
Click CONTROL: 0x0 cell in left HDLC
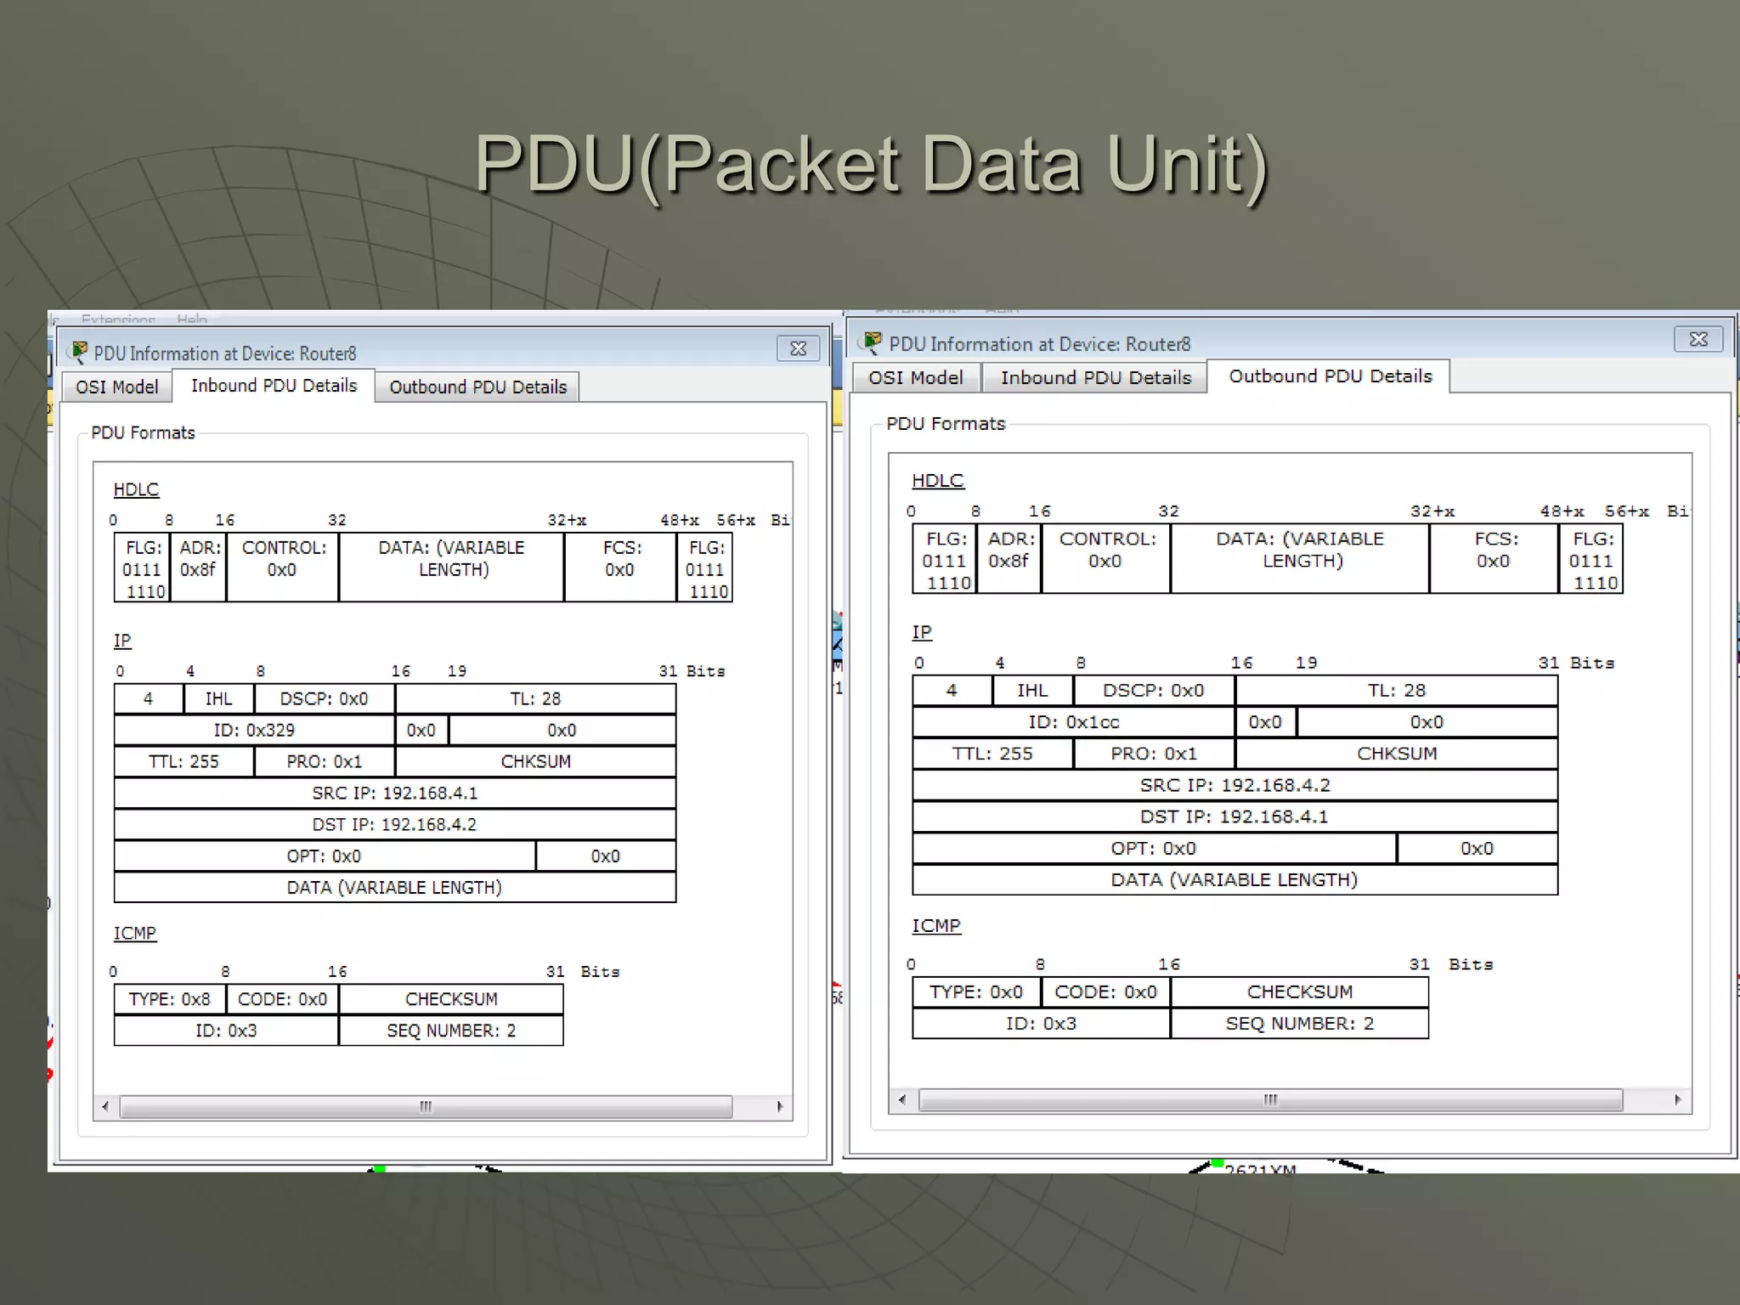(x=283, y=568)
